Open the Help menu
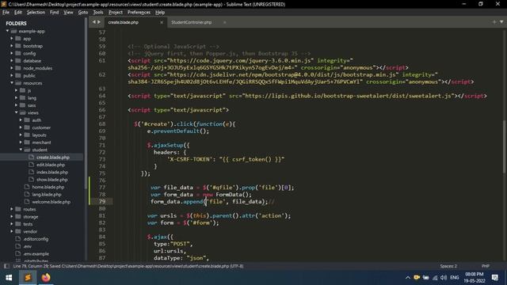Screen dimensions: 507x285 pyautogui.click(x=160, y=13)
